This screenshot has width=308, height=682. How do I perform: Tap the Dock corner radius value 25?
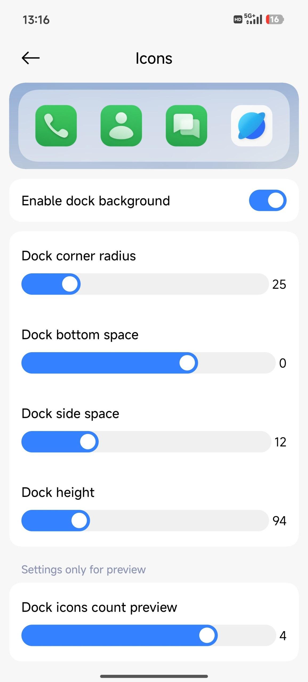279,284
